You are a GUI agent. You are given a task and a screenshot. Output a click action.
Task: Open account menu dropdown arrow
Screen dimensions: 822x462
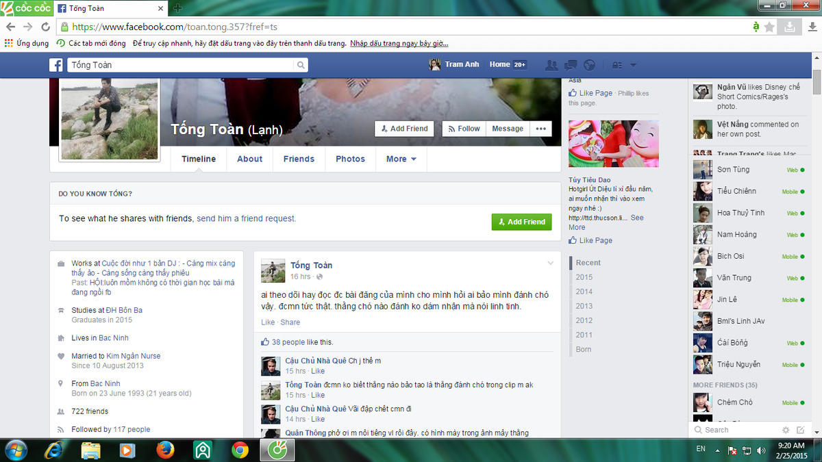click(633, 65)
